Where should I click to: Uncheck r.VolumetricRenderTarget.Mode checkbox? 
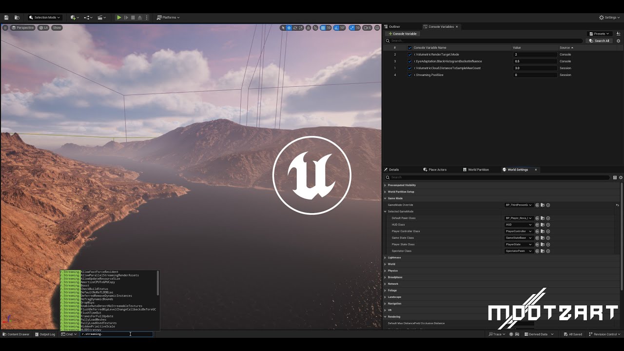tap(409, 55)
